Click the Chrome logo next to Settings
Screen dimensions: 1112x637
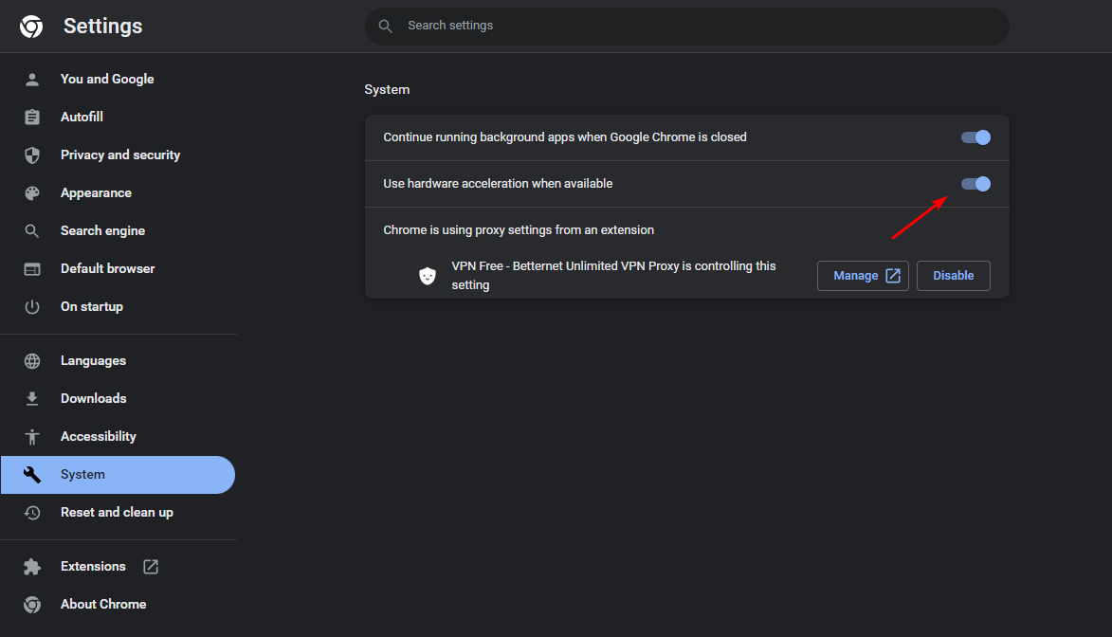pos(31,27)
